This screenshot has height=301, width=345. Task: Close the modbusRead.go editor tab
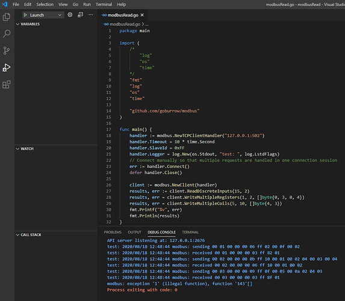coord(142,15)
